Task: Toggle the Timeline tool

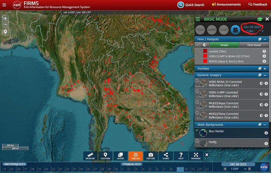Action: tap(135, 156)
